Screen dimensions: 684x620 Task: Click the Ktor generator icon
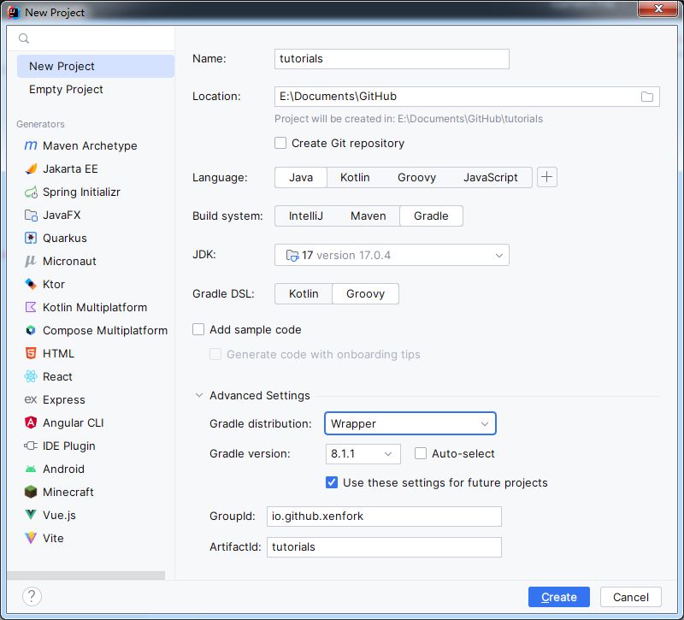(x=31, y=284)
